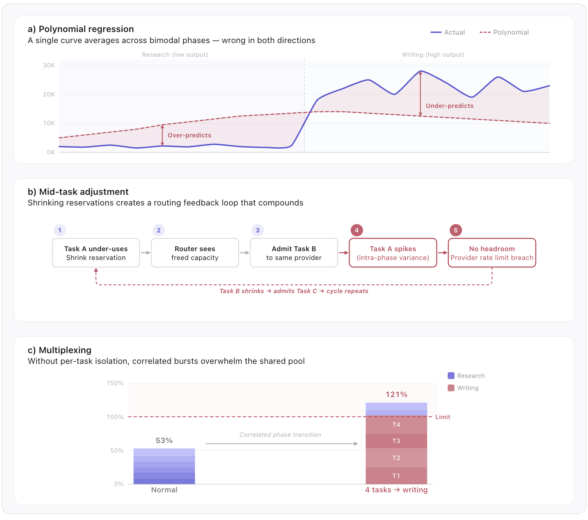The width and height of the screenshot is (588, 520).
Task: Click the step 2 number badge
Action: (159, 230)
